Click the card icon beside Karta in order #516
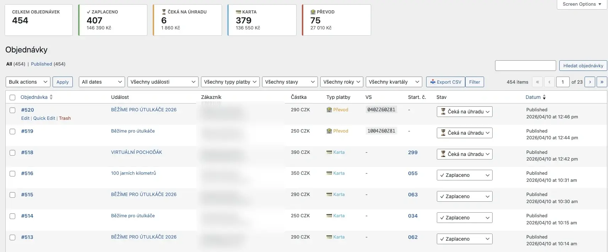The image size is (608, 252). click(x=329, y=173)
